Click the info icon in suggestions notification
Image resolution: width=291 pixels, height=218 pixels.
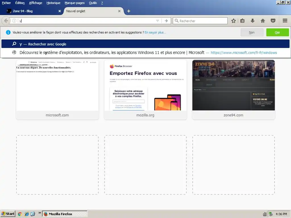click(8, 32)
